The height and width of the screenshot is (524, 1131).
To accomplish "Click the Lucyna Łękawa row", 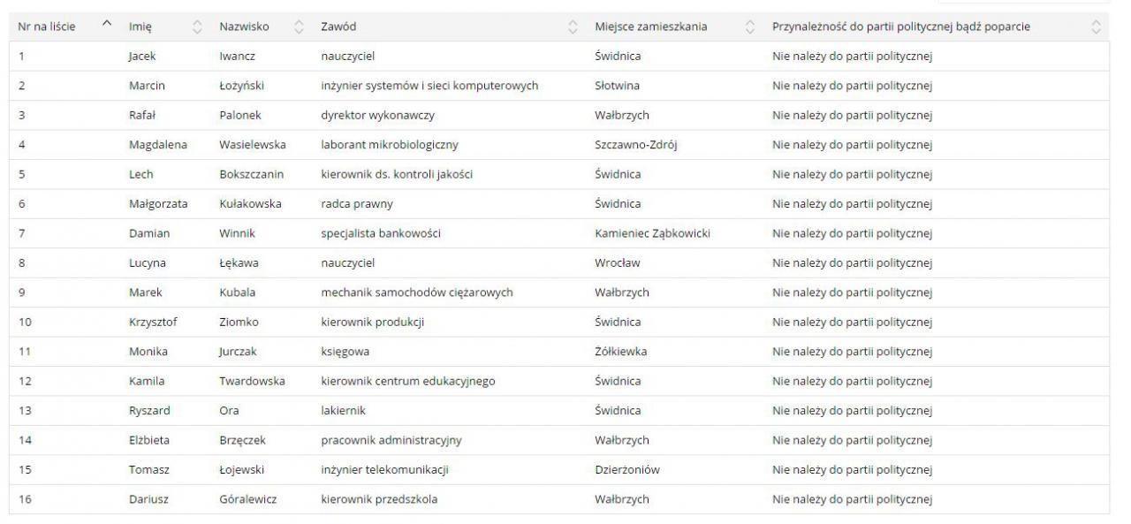I will click(558, 263).
